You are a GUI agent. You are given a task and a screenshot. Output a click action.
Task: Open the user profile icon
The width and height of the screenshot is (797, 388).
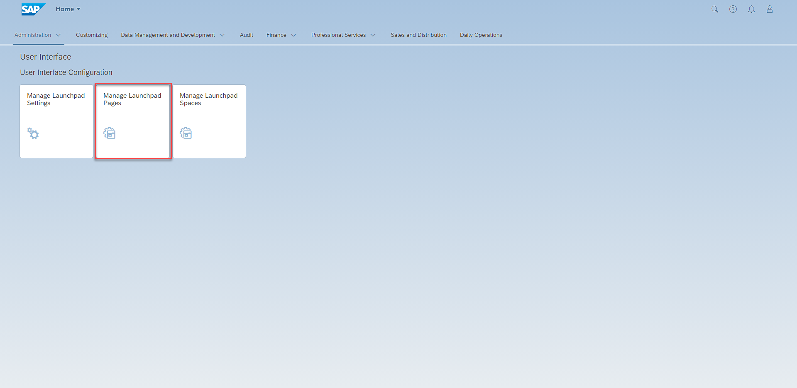[x=770, y=9]
